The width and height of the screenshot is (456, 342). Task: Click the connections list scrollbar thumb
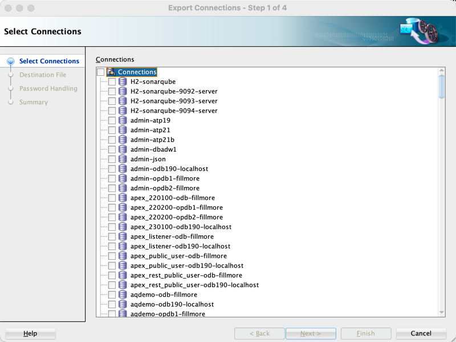pyautogui.click(x=441, y=87)
